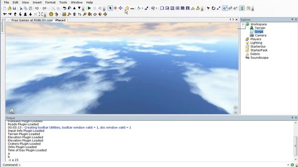Image resolution: width=298 pixels, height=167 pixels.
Task: Toggle the highlighted green document icon
Action: pos(242,8)
